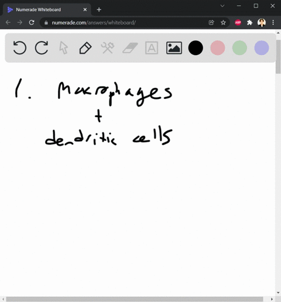This screenshot has width=281, height=302.
Task: Expand the tab search dropdown chevron
Action: 222,6
